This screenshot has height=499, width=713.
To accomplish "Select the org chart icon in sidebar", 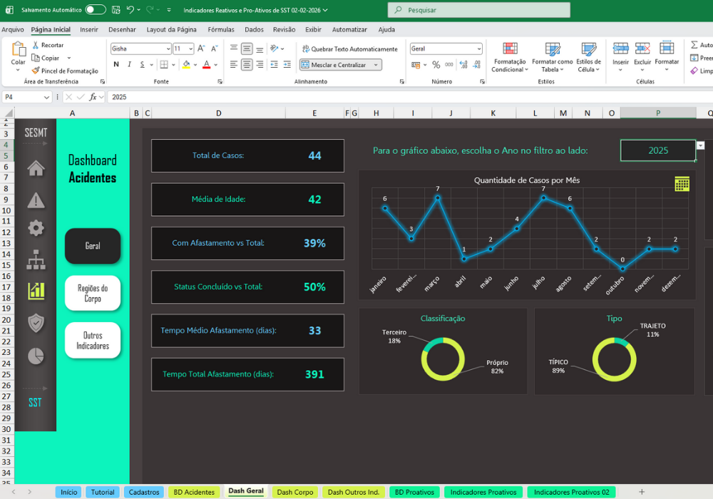I will pyautogui.click(x=36, y=259).
